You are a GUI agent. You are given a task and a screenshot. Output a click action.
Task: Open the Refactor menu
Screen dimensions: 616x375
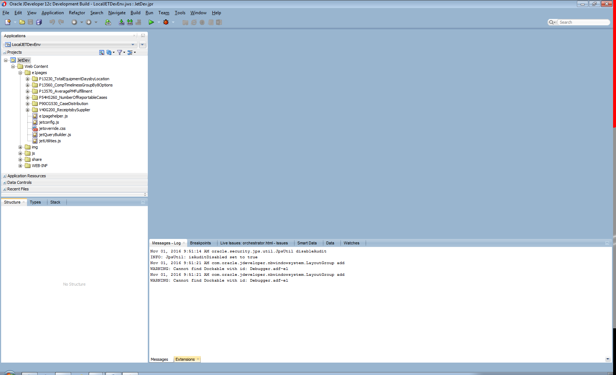point(77,12)
